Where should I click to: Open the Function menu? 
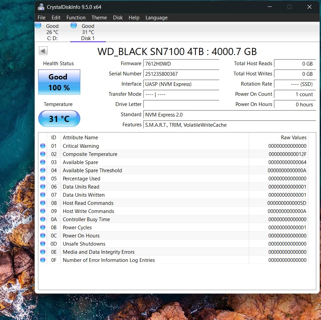click(76, 17)
